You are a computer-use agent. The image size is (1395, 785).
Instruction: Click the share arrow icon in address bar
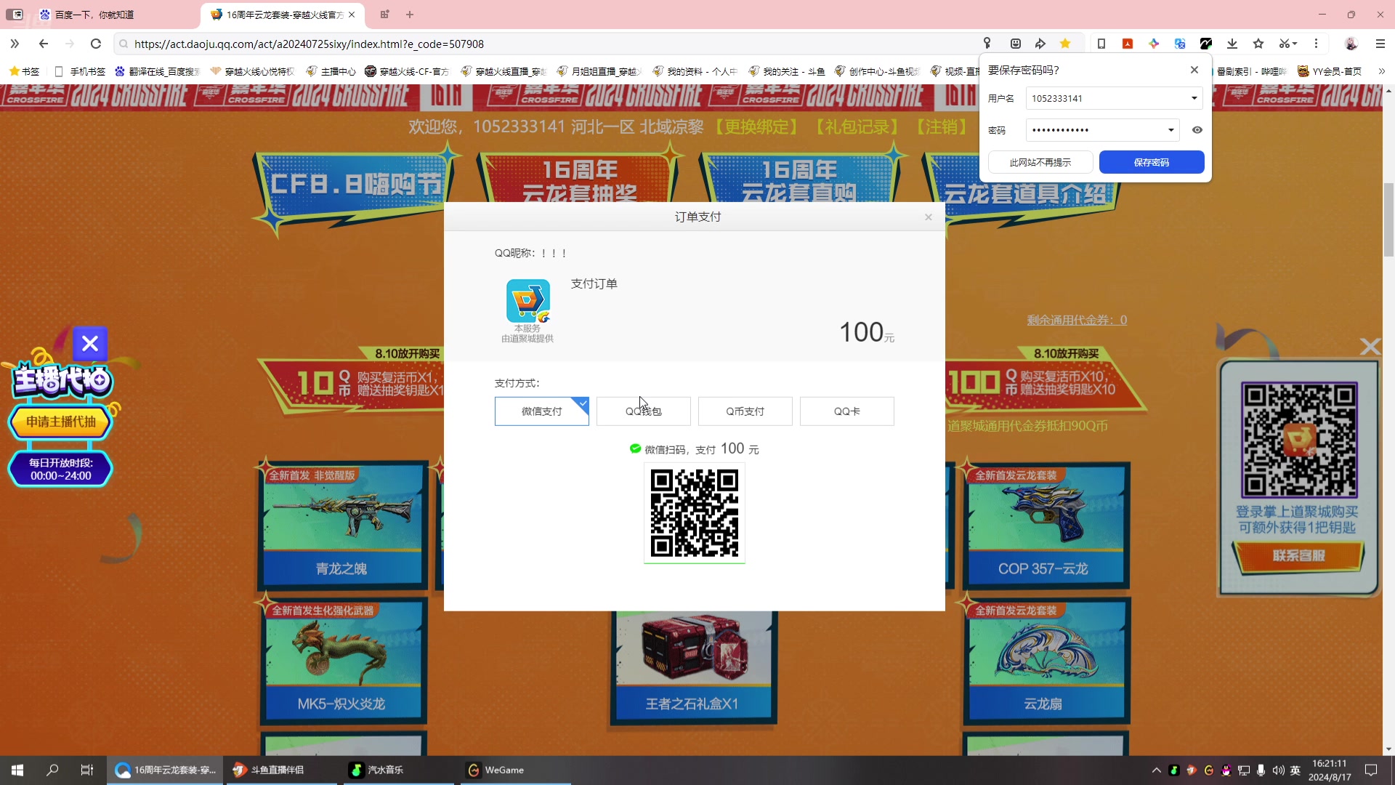[1040, 44]
